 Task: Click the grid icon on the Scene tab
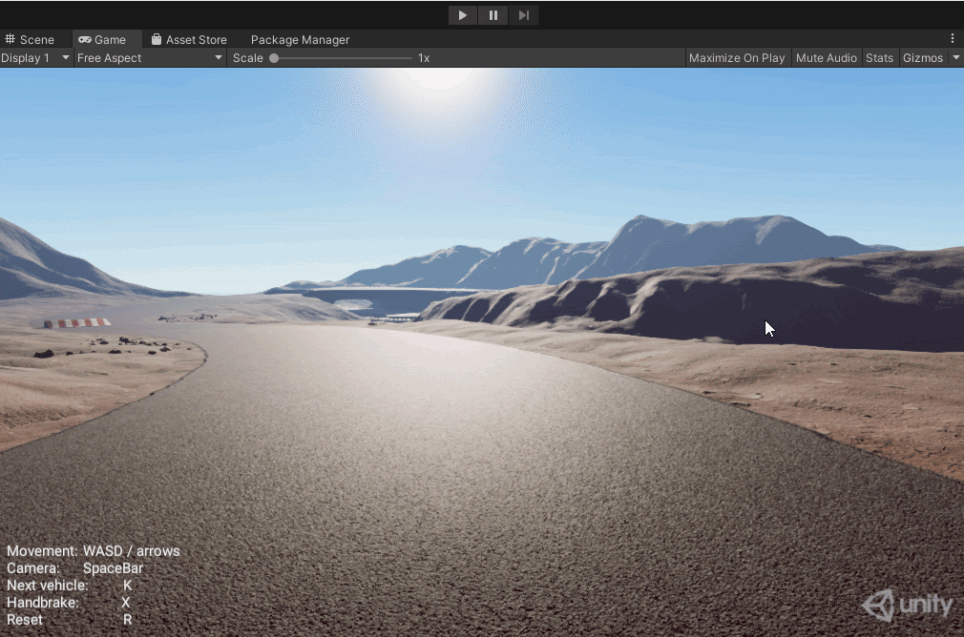tap(10, 40)
